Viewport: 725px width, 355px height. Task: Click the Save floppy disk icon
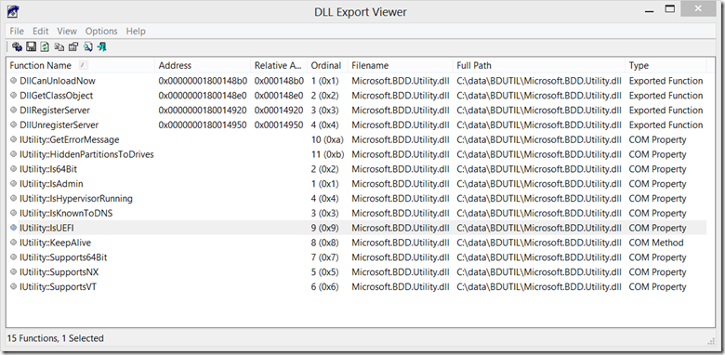pyautogui.click(x=31, y=46)
